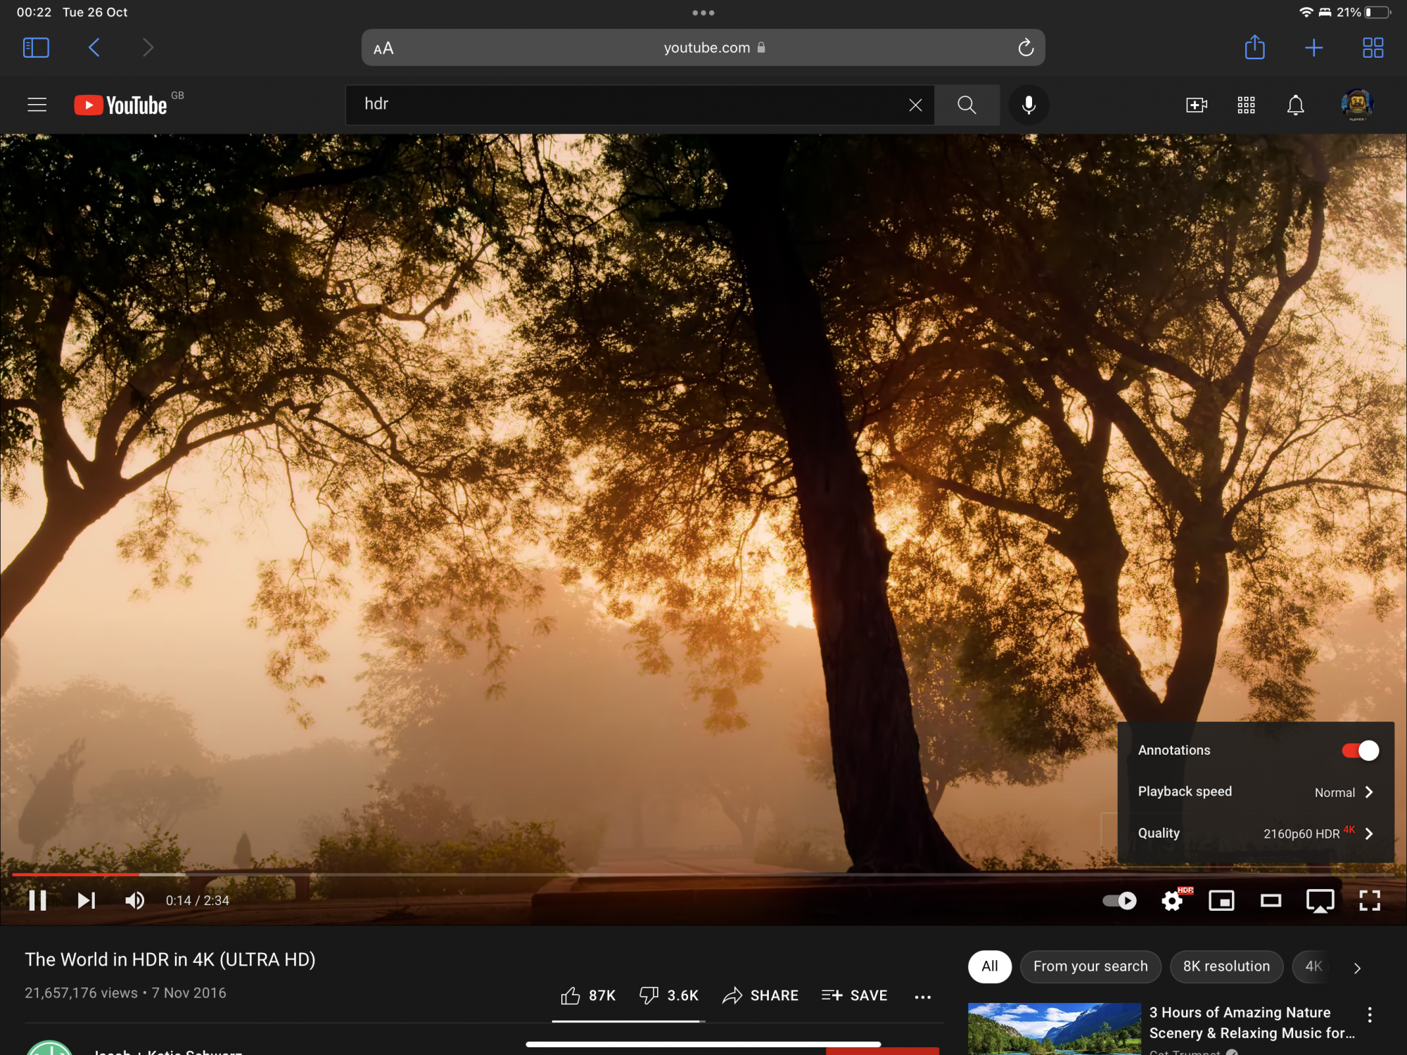The width and height of the screenshot is (1407, 1055).
Task: Show the Safari sidebar
Action: (x=36, y=48)
